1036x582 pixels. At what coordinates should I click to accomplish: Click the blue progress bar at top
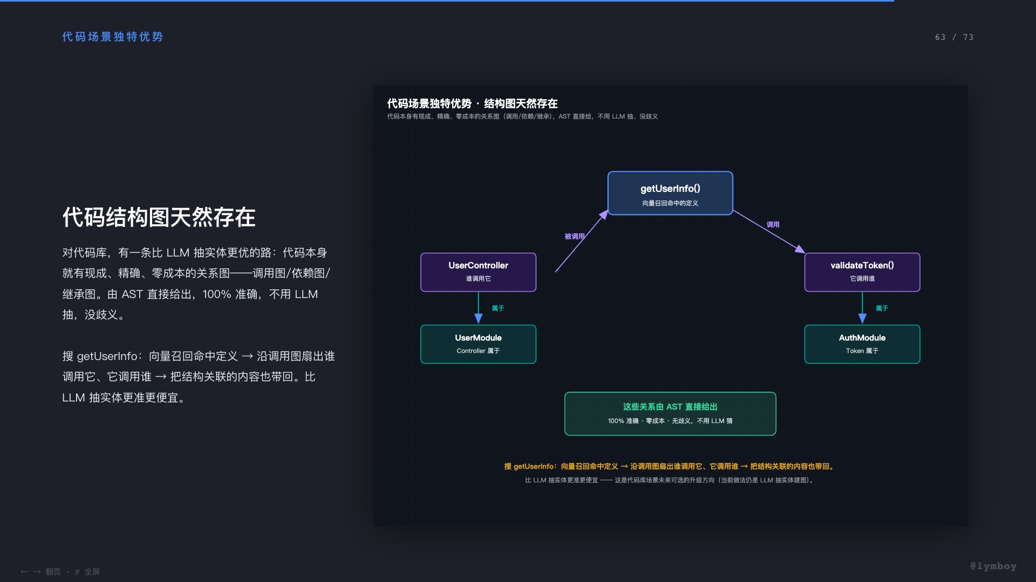point(447,1)
